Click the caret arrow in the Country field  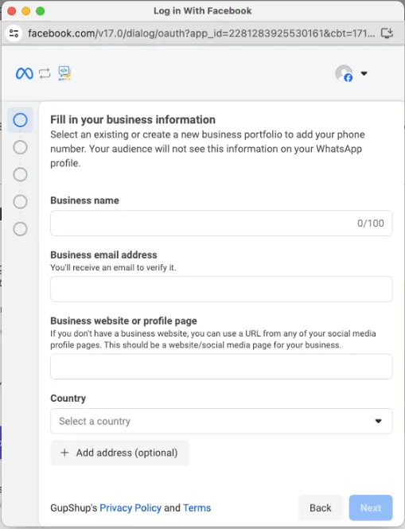pyautogui.click(x=378, y=421)
